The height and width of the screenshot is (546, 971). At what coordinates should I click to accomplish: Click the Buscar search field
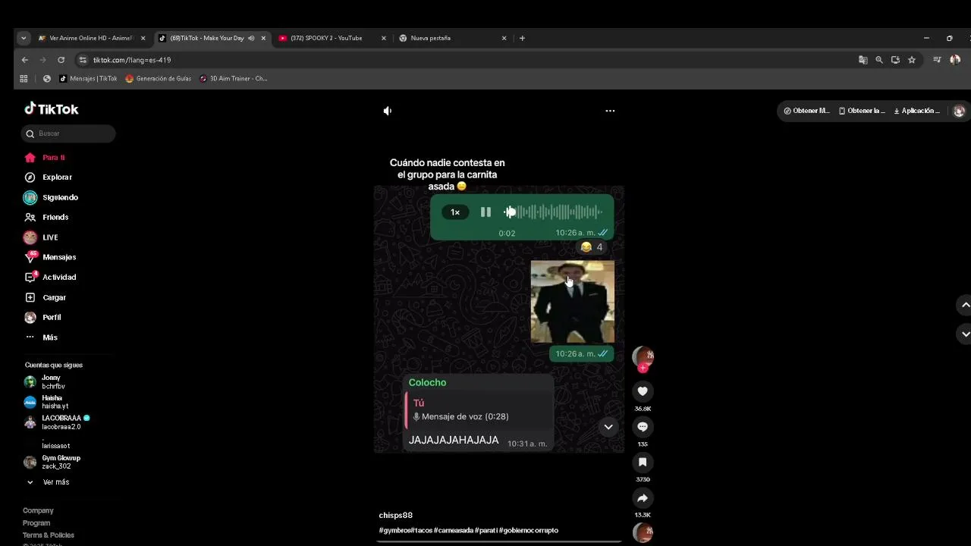tap(68, 133)
